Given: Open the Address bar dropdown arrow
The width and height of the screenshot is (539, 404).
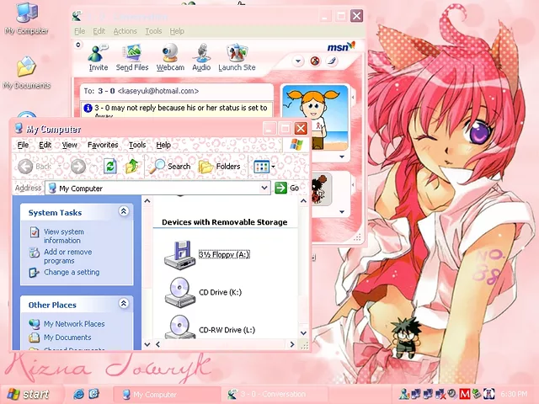Looking at the screenshot, I should pyautogui.click(x=264, y=189).
